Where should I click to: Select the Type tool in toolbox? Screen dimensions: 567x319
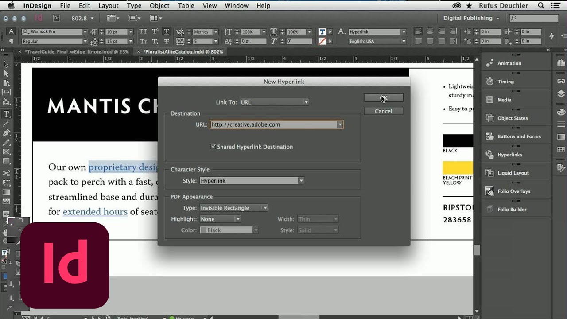point(6,114)
